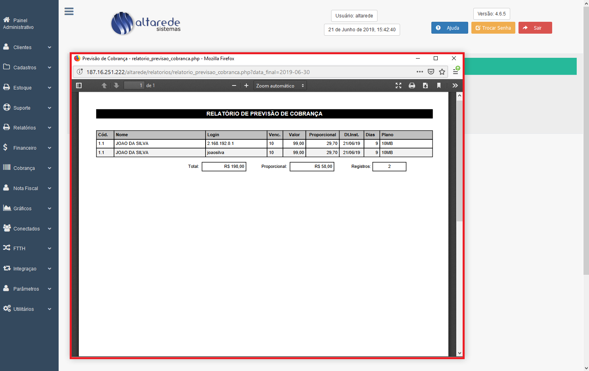Screen dimensions: 589x371
Task: Expand the Financeiro menu chevron
Action: pos(50,148)
